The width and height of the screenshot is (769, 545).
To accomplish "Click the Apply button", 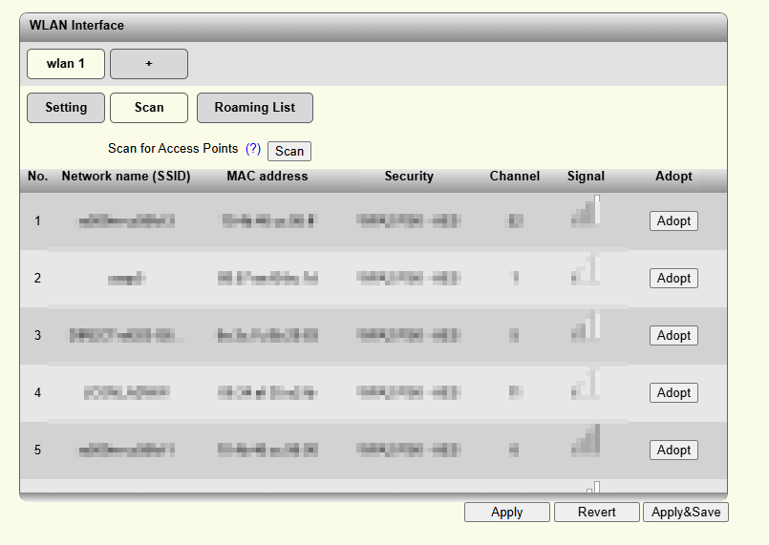I will 506,513.
